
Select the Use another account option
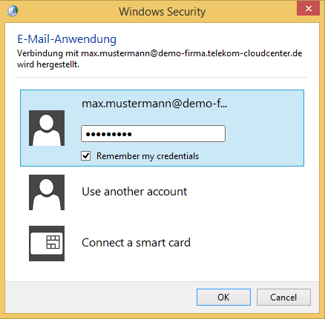coord(134,192)
